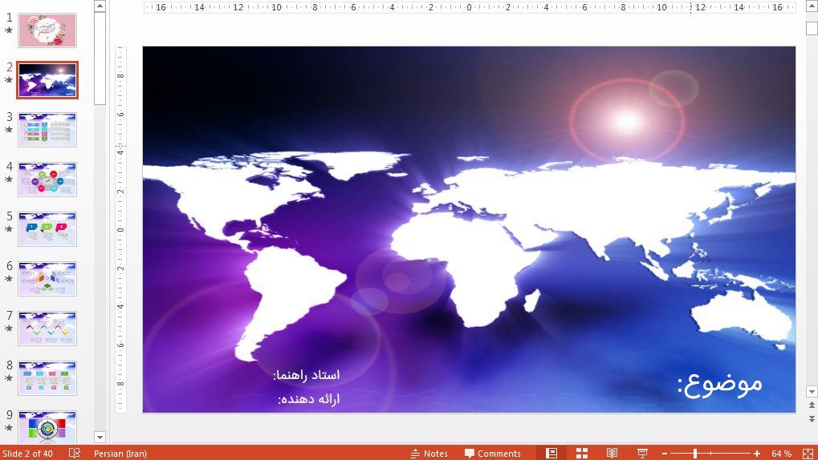
Task: Go to previous slide double-arrow button
Action: pyautogui.click(x=812, y=406)
